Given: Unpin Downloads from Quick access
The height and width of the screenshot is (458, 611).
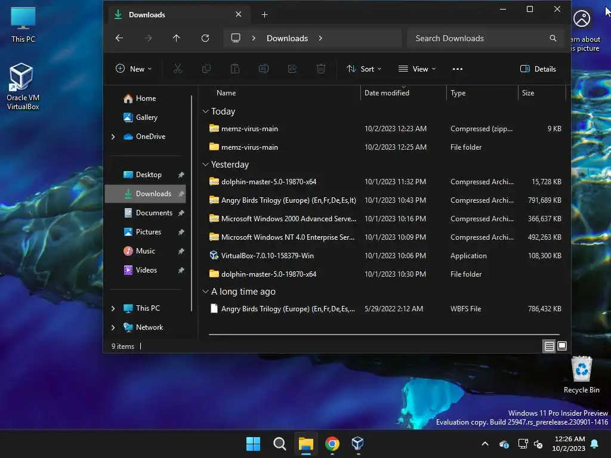Looking at the screenshot, I should coord(181,194).
